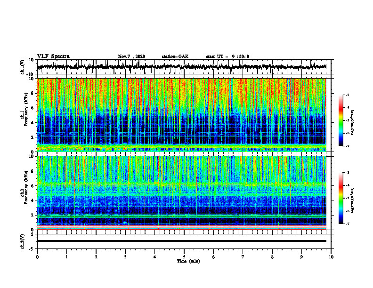Click time axis tick label "2"
The image size is (373, 288).
coord(96,257)
